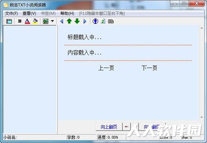
Task: Click the 下一页 link
Action: pos(149,68)
